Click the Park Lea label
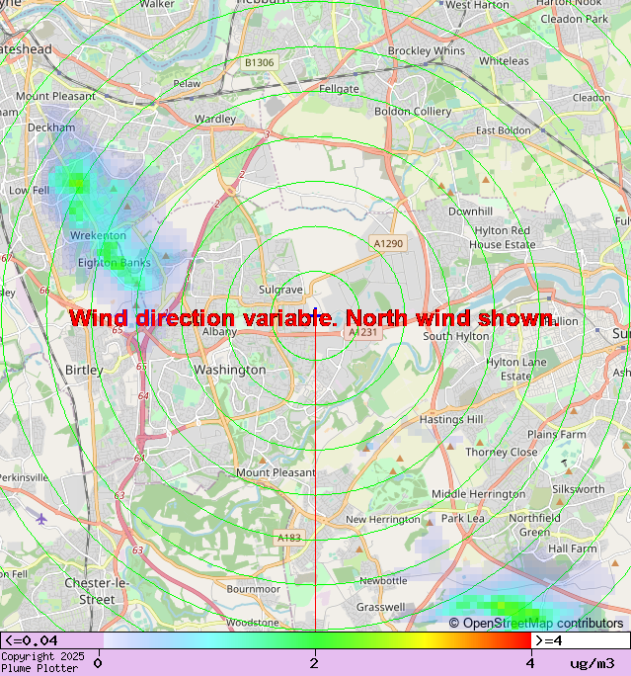Image resolution: width=631 pixels, height=676 pixels. (463, 518)
